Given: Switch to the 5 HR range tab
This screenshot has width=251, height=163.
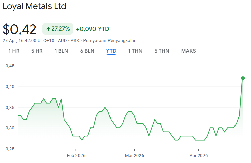Looking at the screenshot, I should click(37, 51).
